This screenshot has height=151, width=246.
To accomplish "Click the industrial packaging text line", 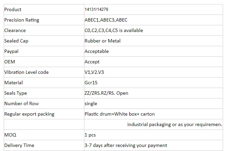I will click(174, 124).
